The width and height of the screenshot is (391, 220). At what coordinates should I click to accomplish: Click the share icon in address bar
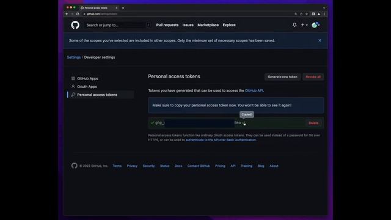click(x=301, y=14)
